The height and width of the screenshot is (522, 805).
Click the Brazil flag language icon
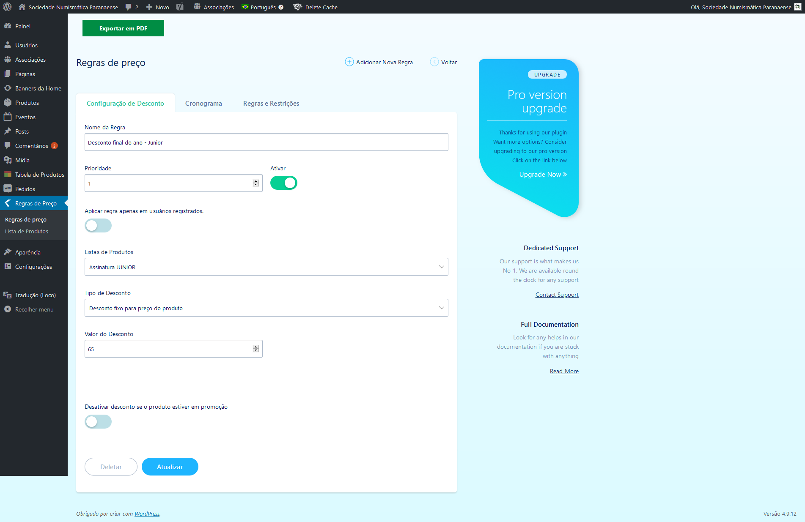245,7
